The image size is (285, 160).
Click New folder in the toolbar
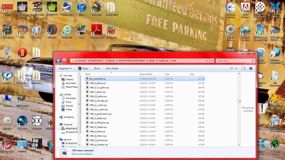[x=112, y=68]
